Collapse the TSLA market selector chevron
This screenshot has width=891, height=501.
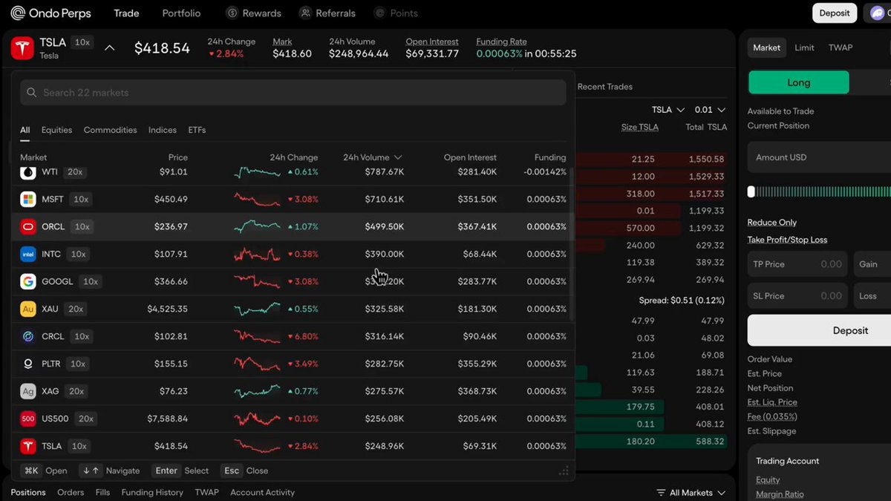[109, 48]
